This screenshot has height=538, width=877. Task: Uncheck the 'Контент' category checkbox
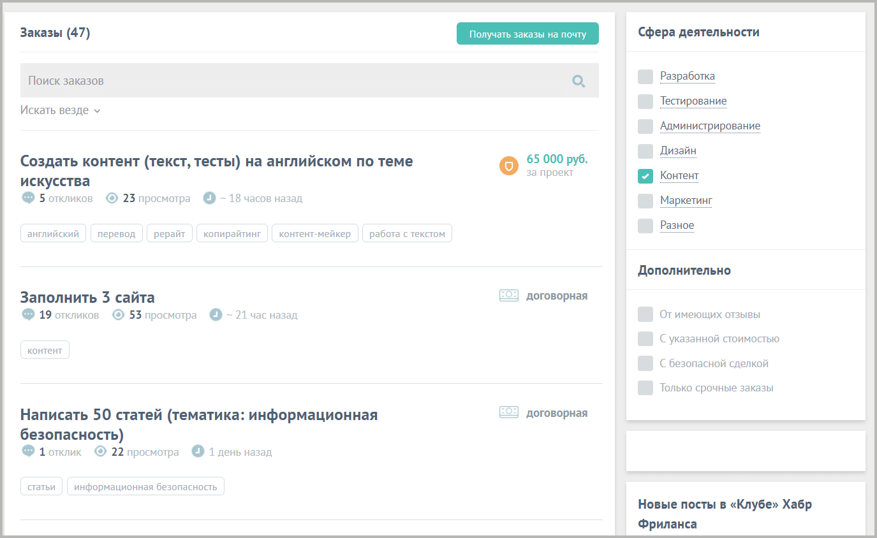pyautogui.click(x=645, y=176)
